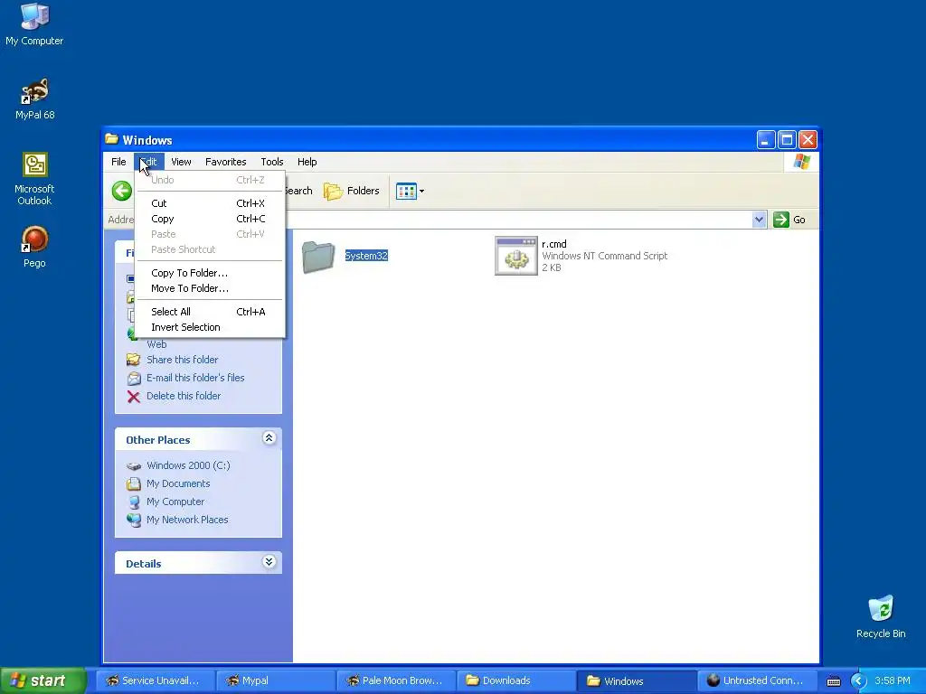Click the 3:58 PM clock
The width and height of the screenshot is (926, 694).
[x=893, y=680]
